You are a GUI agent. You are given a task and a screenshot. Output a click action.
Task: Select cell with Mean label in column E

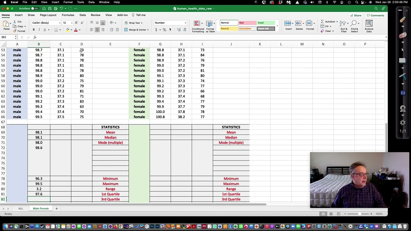pyautogui.click(x=110, y=133)
